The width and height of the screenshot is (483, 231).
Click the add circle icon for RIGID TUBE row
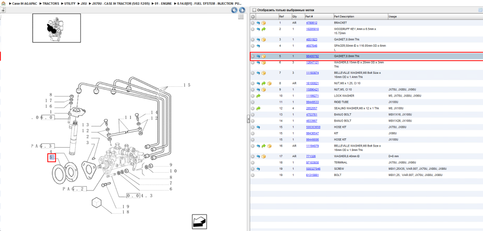pyautogui.click(x=253, y=102)
